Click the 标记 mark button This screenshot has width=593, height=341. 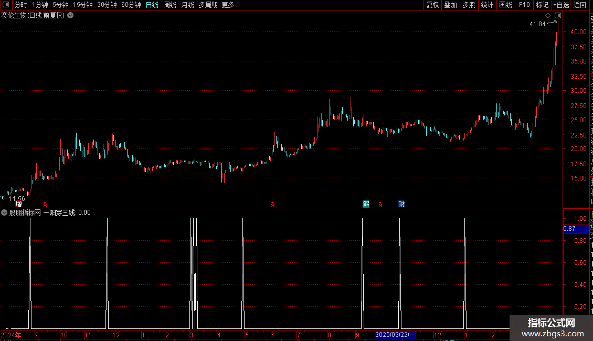542,5
